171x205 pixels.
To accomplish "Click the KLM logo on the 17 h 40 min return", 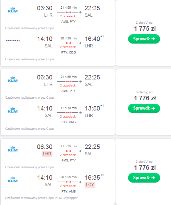I will (13, 110).
